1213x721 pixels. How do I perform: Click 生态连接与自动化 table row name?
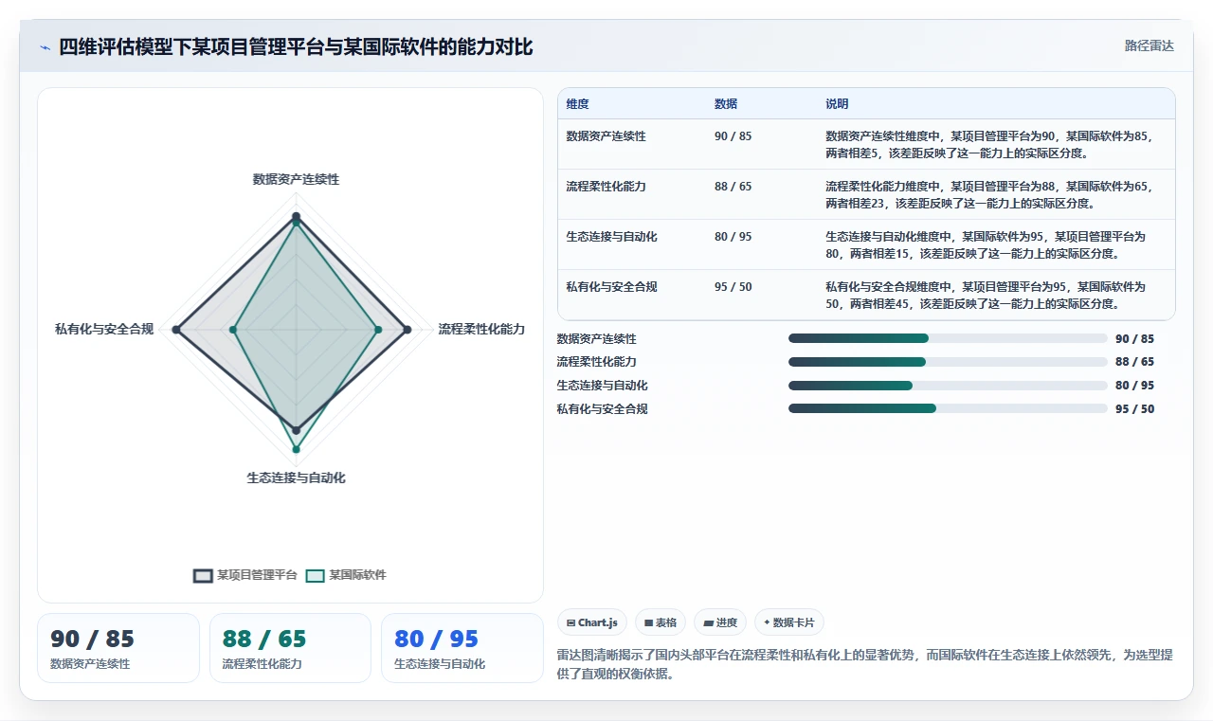611,237
